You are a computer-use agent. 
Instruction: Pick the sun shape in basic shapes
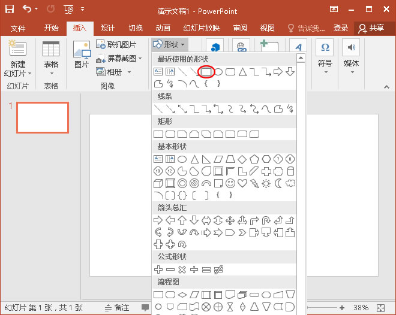[266, 183]
